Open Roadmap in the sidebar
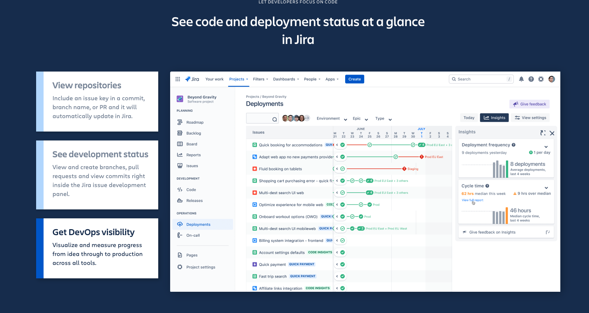Viewport: 589px width, 313px height. point(195,122)
